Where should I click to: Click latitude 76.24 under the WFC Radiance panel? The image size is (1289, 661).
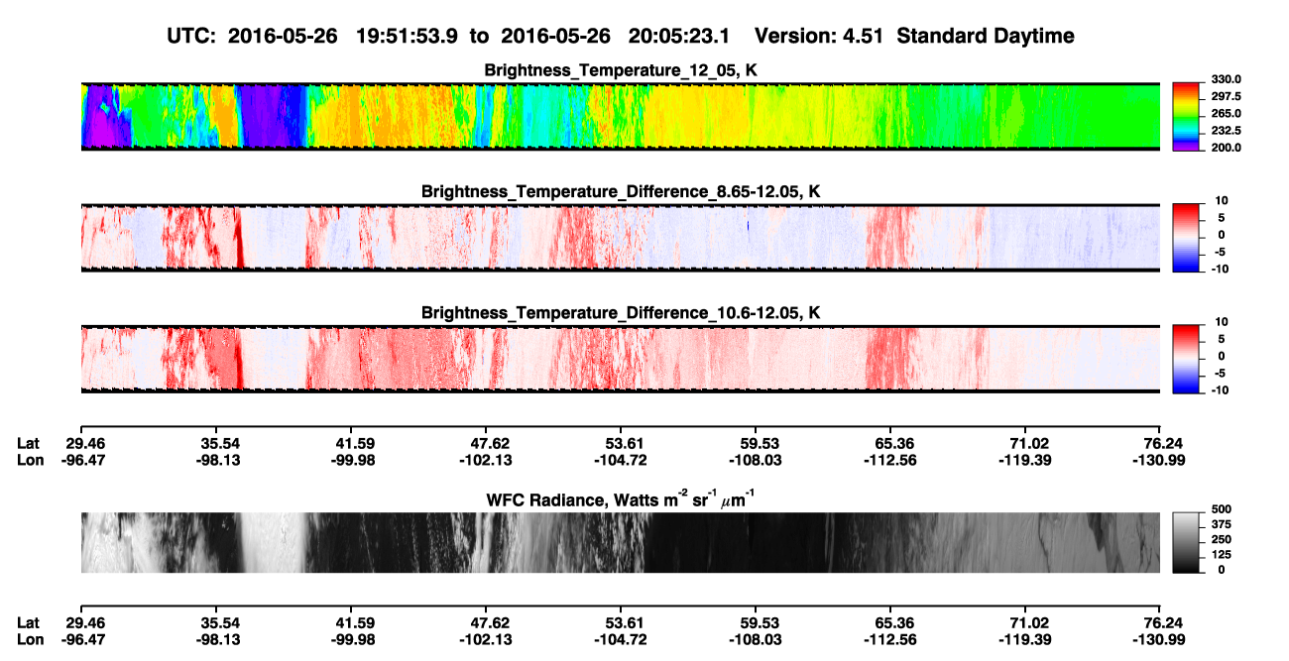coord(1162,623)
